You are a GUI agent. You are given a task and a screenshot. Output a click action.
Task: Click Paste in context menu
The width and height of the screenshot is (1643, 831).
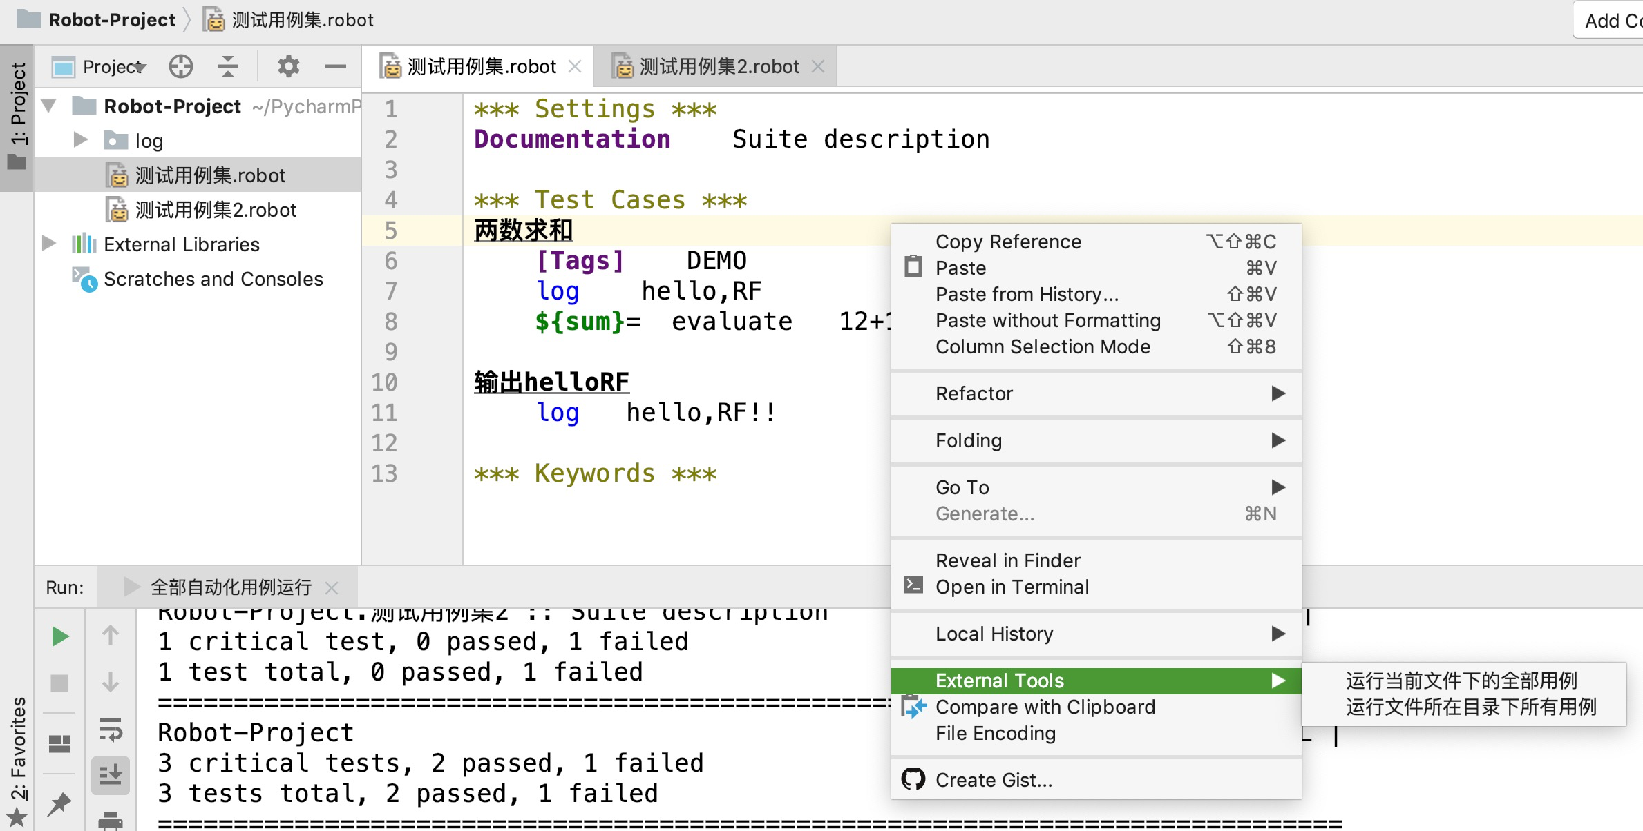pos(1096,268)
